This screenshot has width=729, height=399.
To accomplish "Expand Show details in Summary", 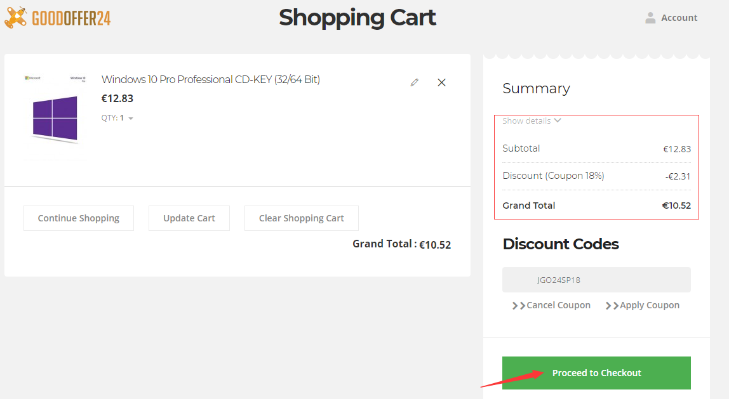I will click(x=532, y=121).
